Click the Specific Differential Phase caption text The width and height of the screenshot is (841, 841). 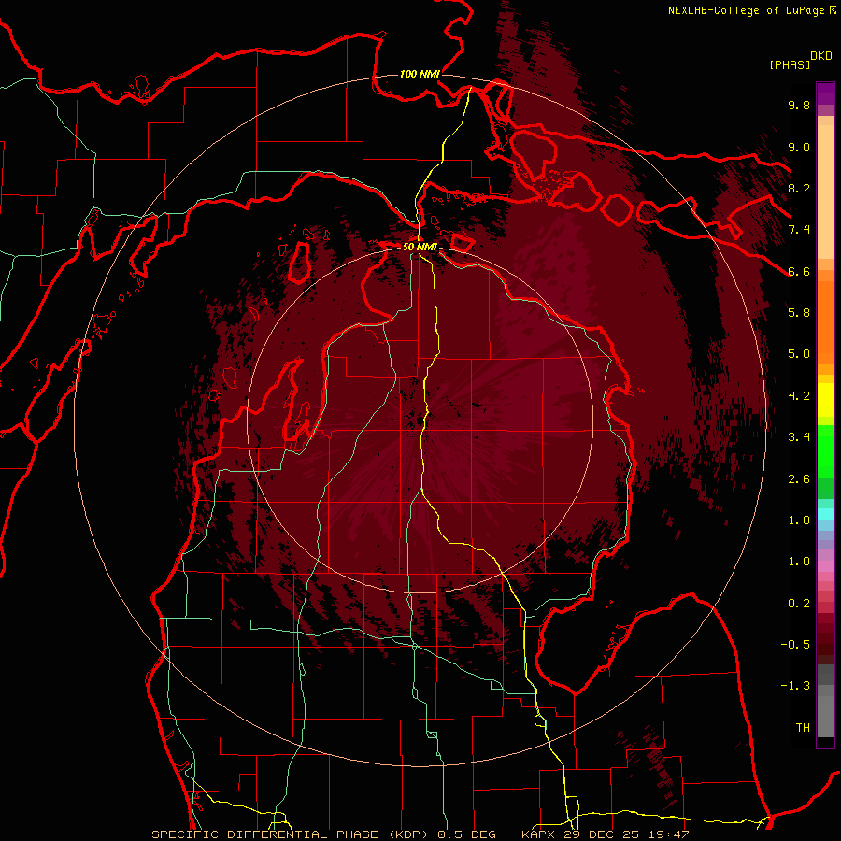pos(291,834)
